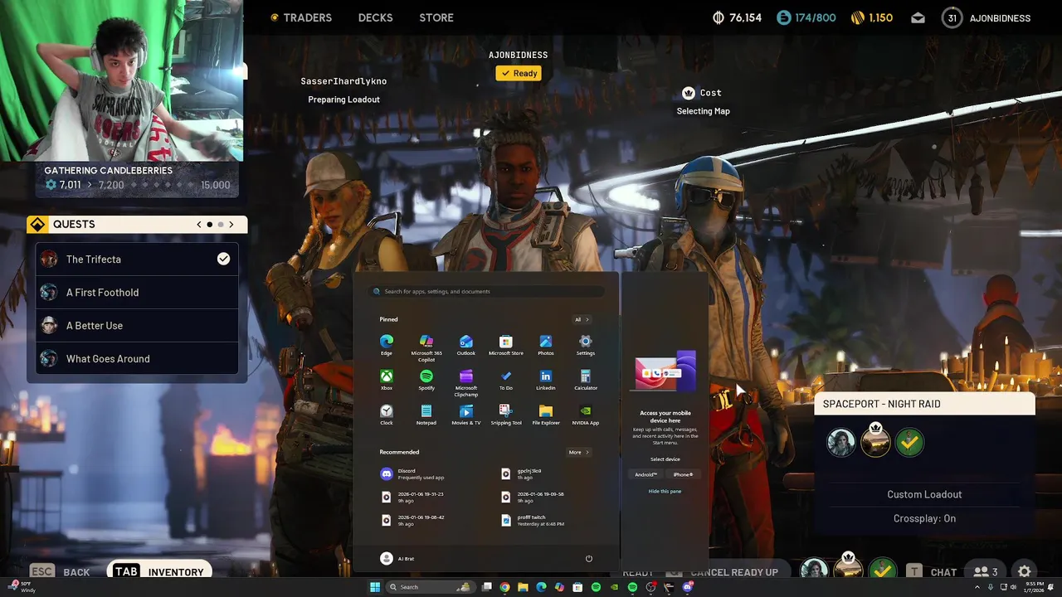The image size is (1062, 597).
Task: Open the STORE tab
Action: point(436,17)
